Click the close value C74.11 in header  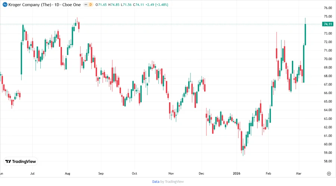(x=139, y=4)
